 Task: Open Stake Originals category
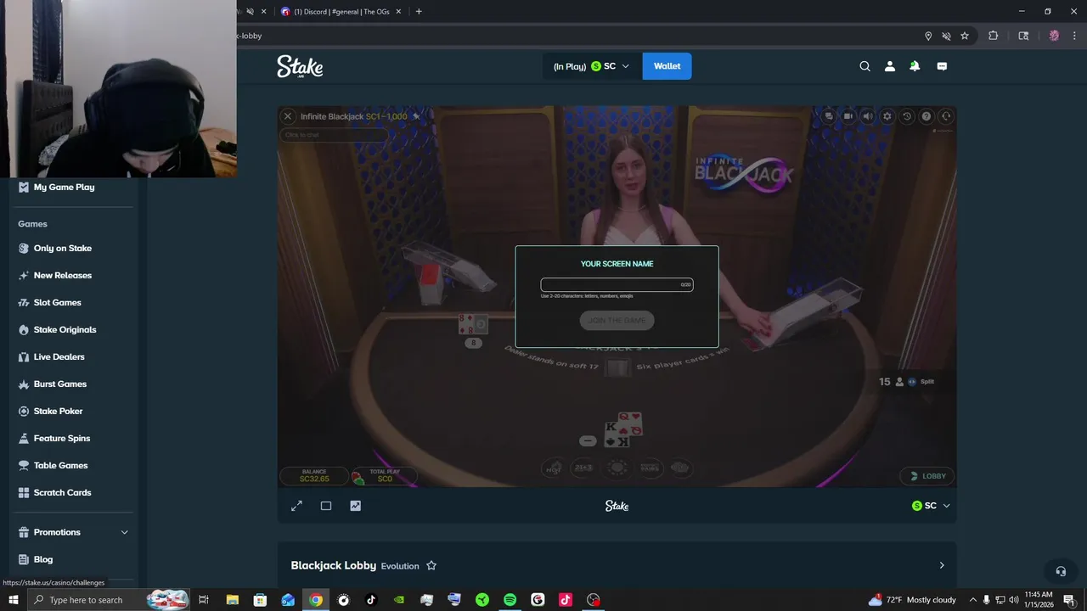[65, 329]
